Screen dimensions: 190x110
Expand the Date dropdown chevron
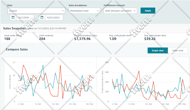[63, 11]
